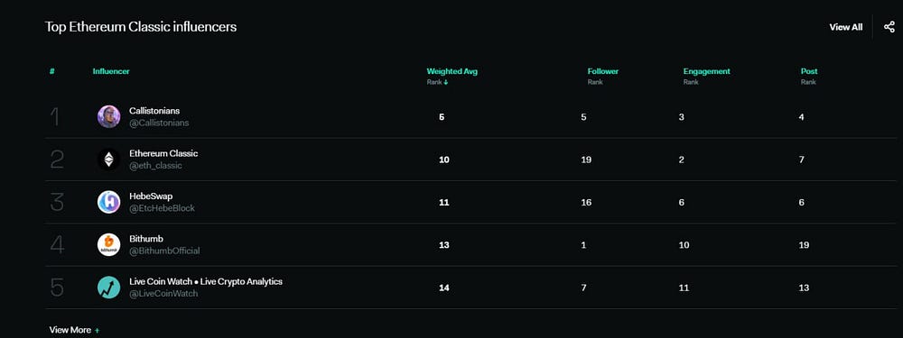Click the plus icon beside View More
This screenshot has width=903, height=338.
point(97,331)
